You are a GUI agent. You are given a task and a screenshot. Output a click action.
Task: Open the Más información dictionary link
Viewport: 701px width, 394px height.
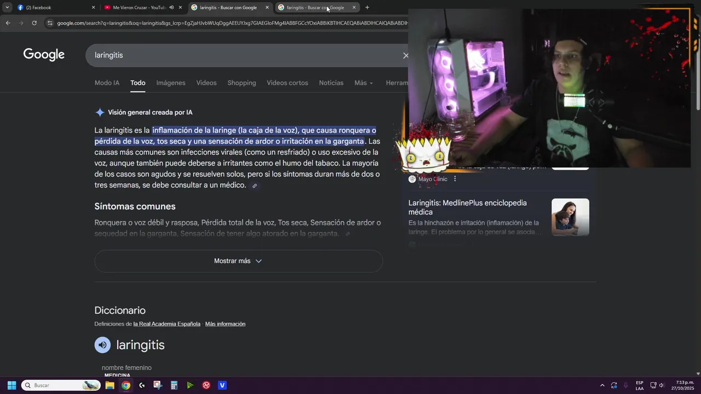pos(225,324)
